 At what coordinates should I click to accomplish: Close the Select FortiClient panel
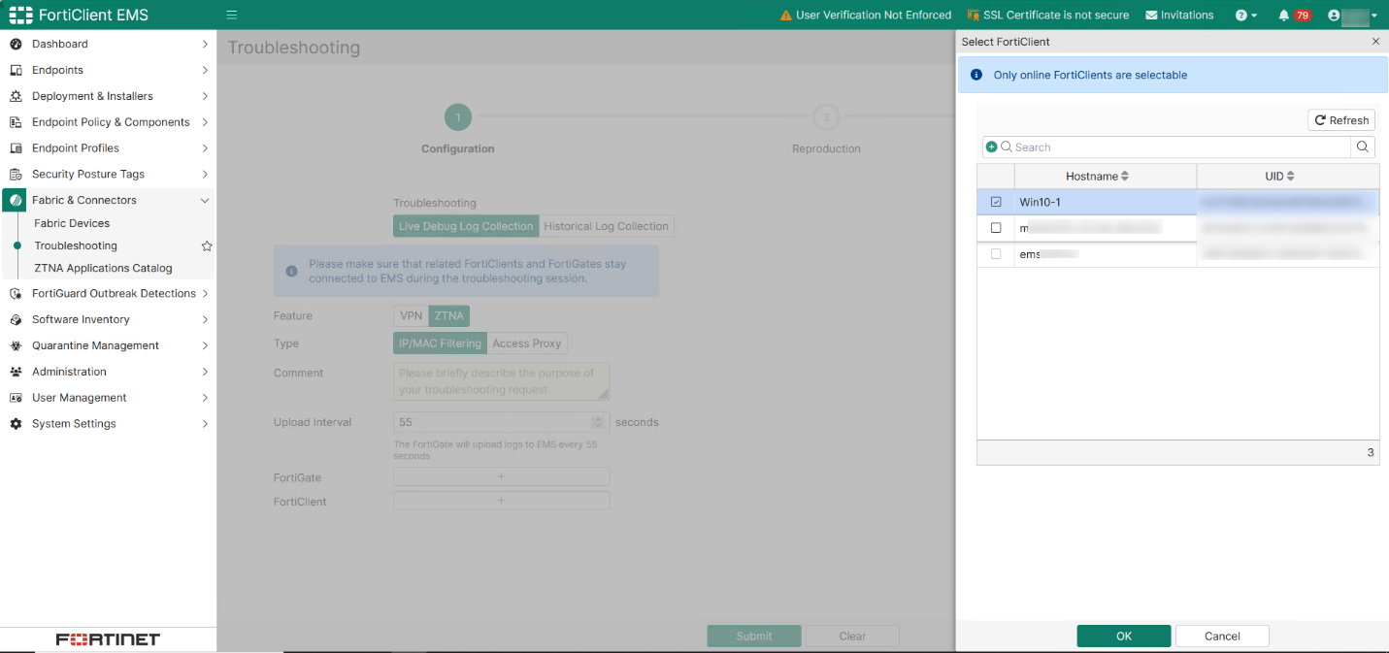1375,42
